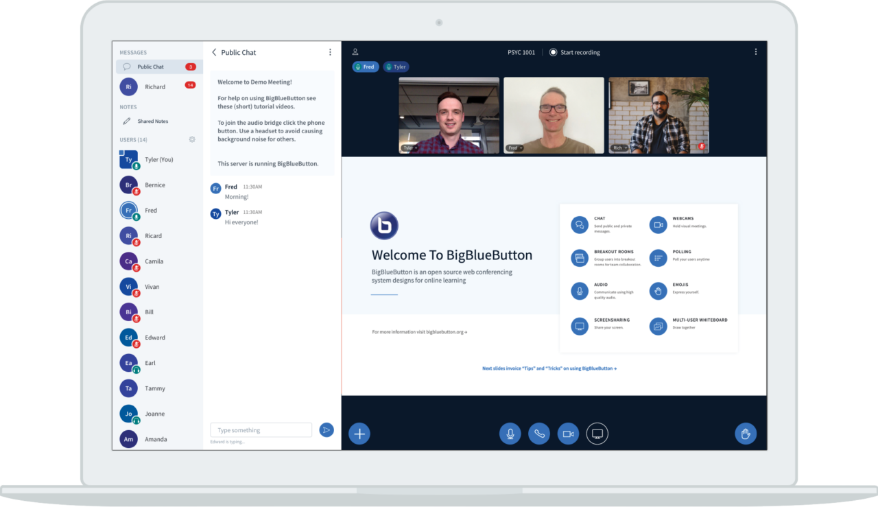Open the actions menu with the plus button
Screen dimensions: 878x507
[359, 433]
